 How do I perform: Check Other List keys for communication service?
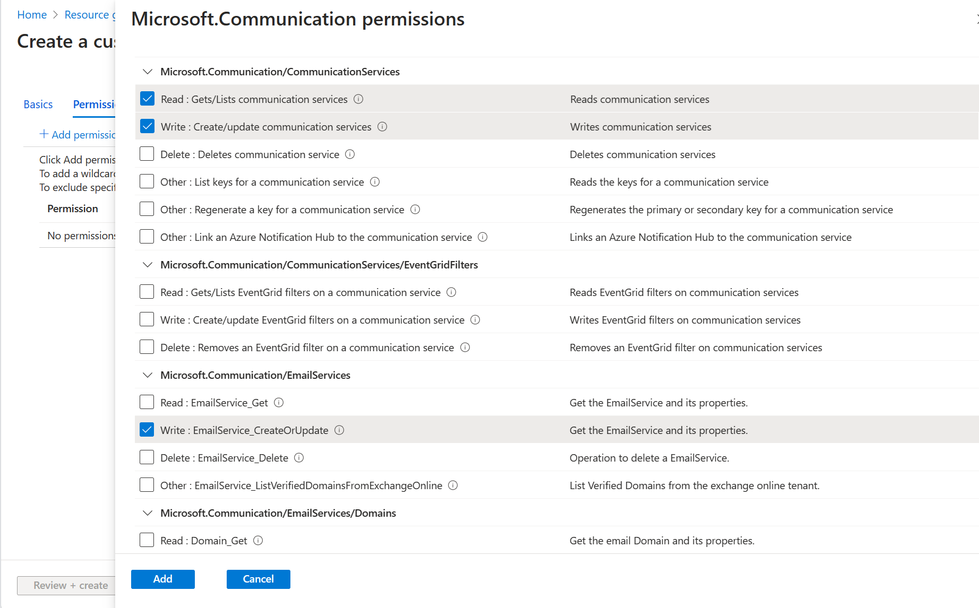click(147, 181)
